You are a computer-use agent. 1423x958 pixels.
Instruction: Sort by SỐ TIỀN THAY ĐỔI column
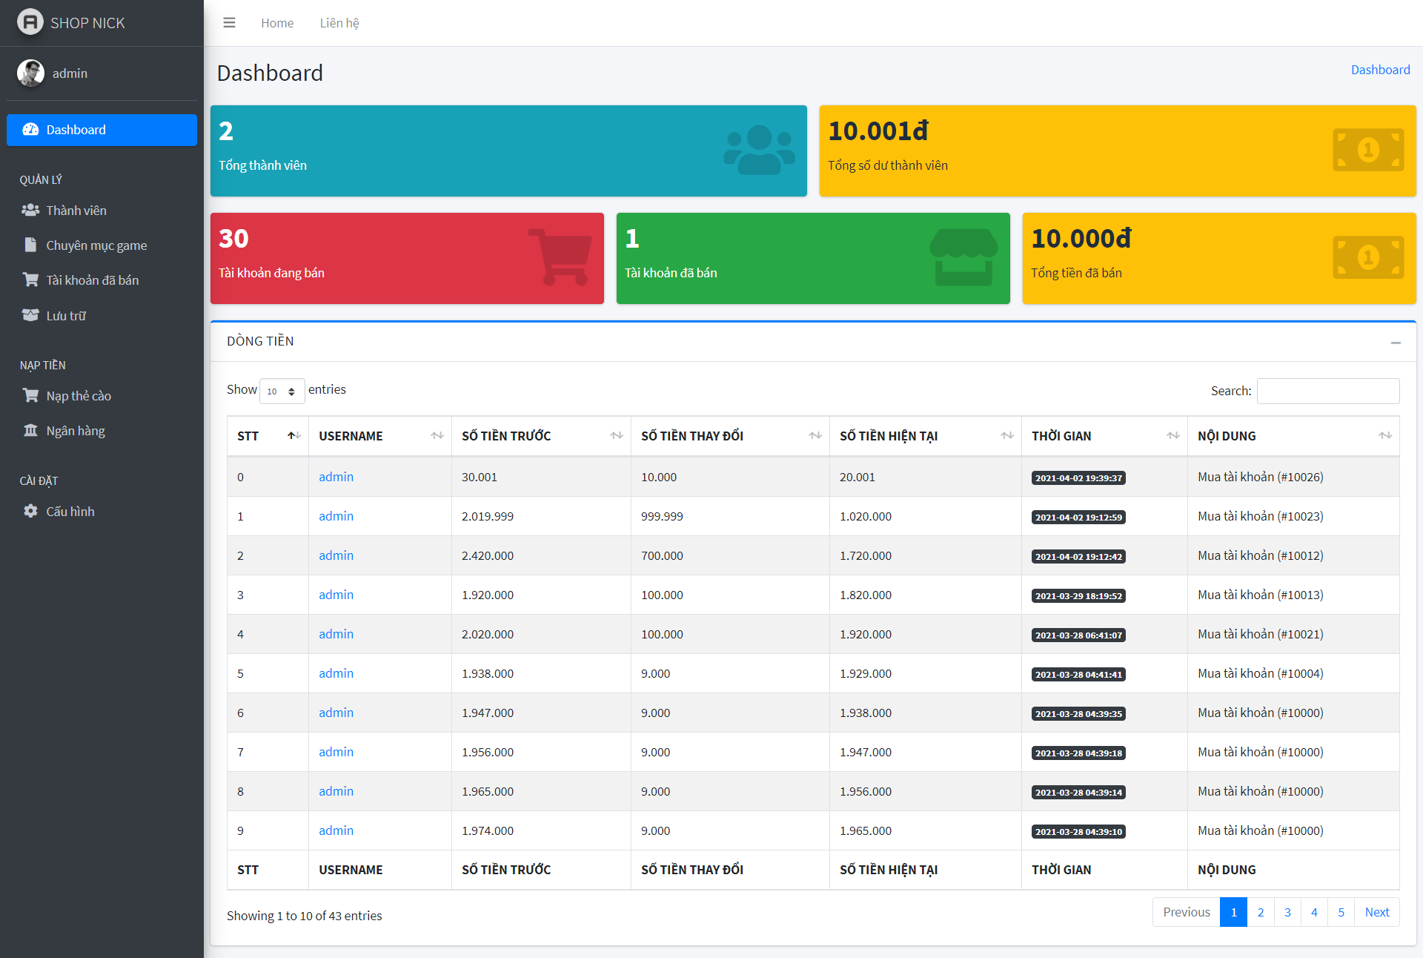(x=729, y=436)
